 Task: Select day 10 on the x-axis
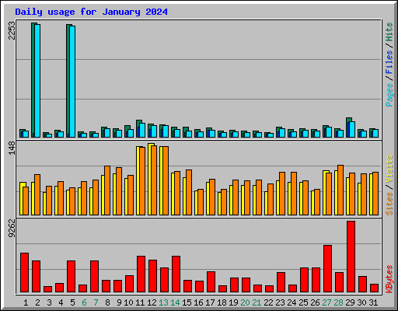click(128, 302)
